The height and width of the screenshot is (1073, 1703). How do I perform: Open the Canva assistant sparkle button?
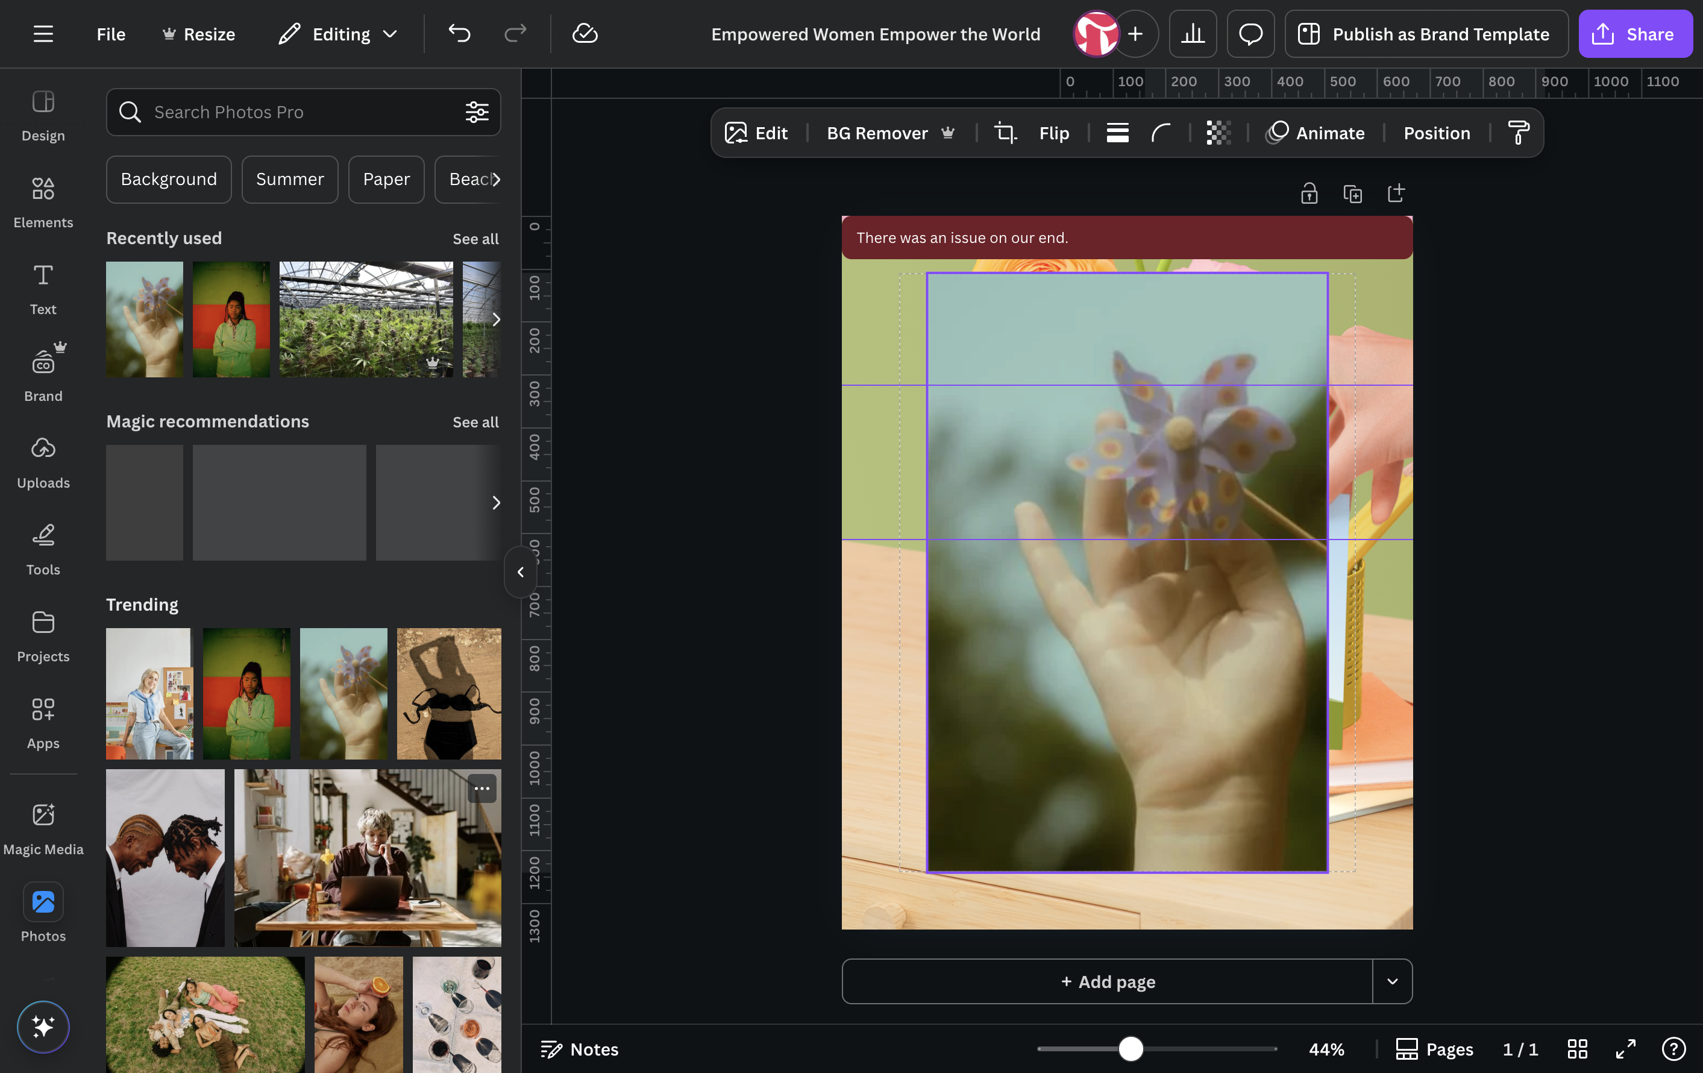click(x=43, y=1027)
